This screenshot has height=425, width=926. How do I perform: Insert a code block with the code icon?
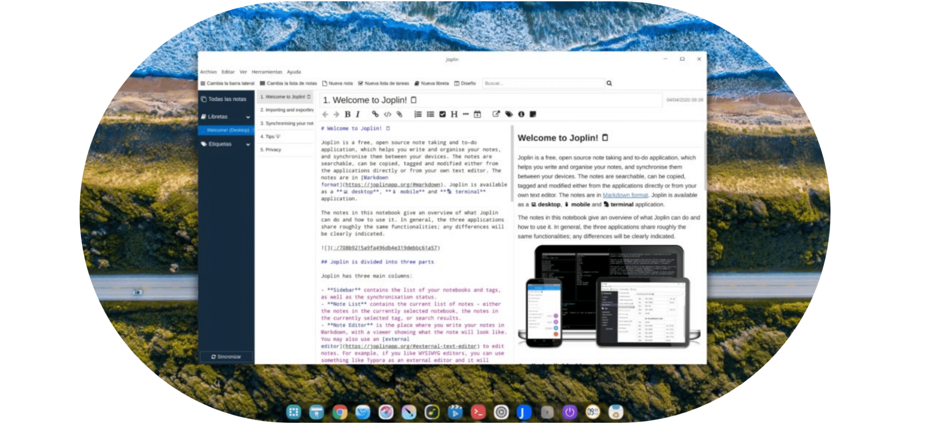pos(387,114)
